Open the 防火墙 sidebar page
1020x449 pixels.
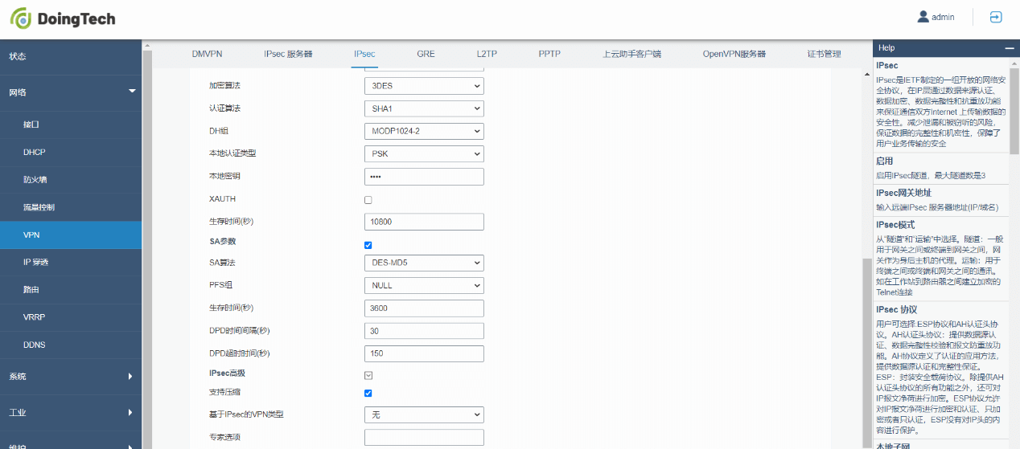point(35,180)
